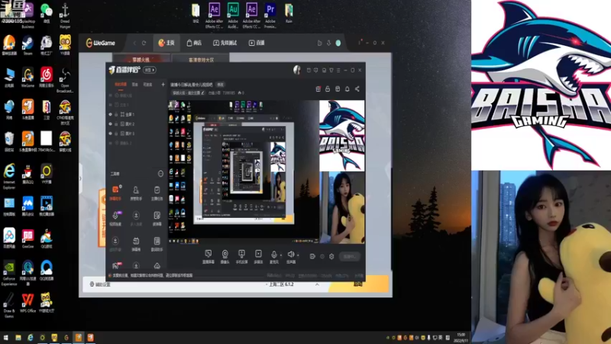Click the padlock icon beside the bell

[328, 89]
